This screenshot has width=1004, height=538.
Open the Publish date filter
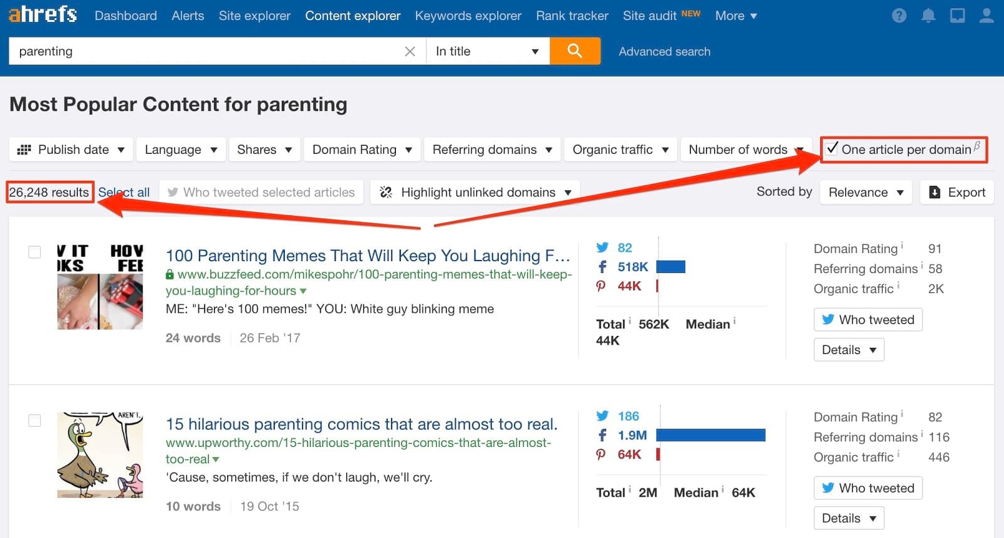click(x=71, y=149)
